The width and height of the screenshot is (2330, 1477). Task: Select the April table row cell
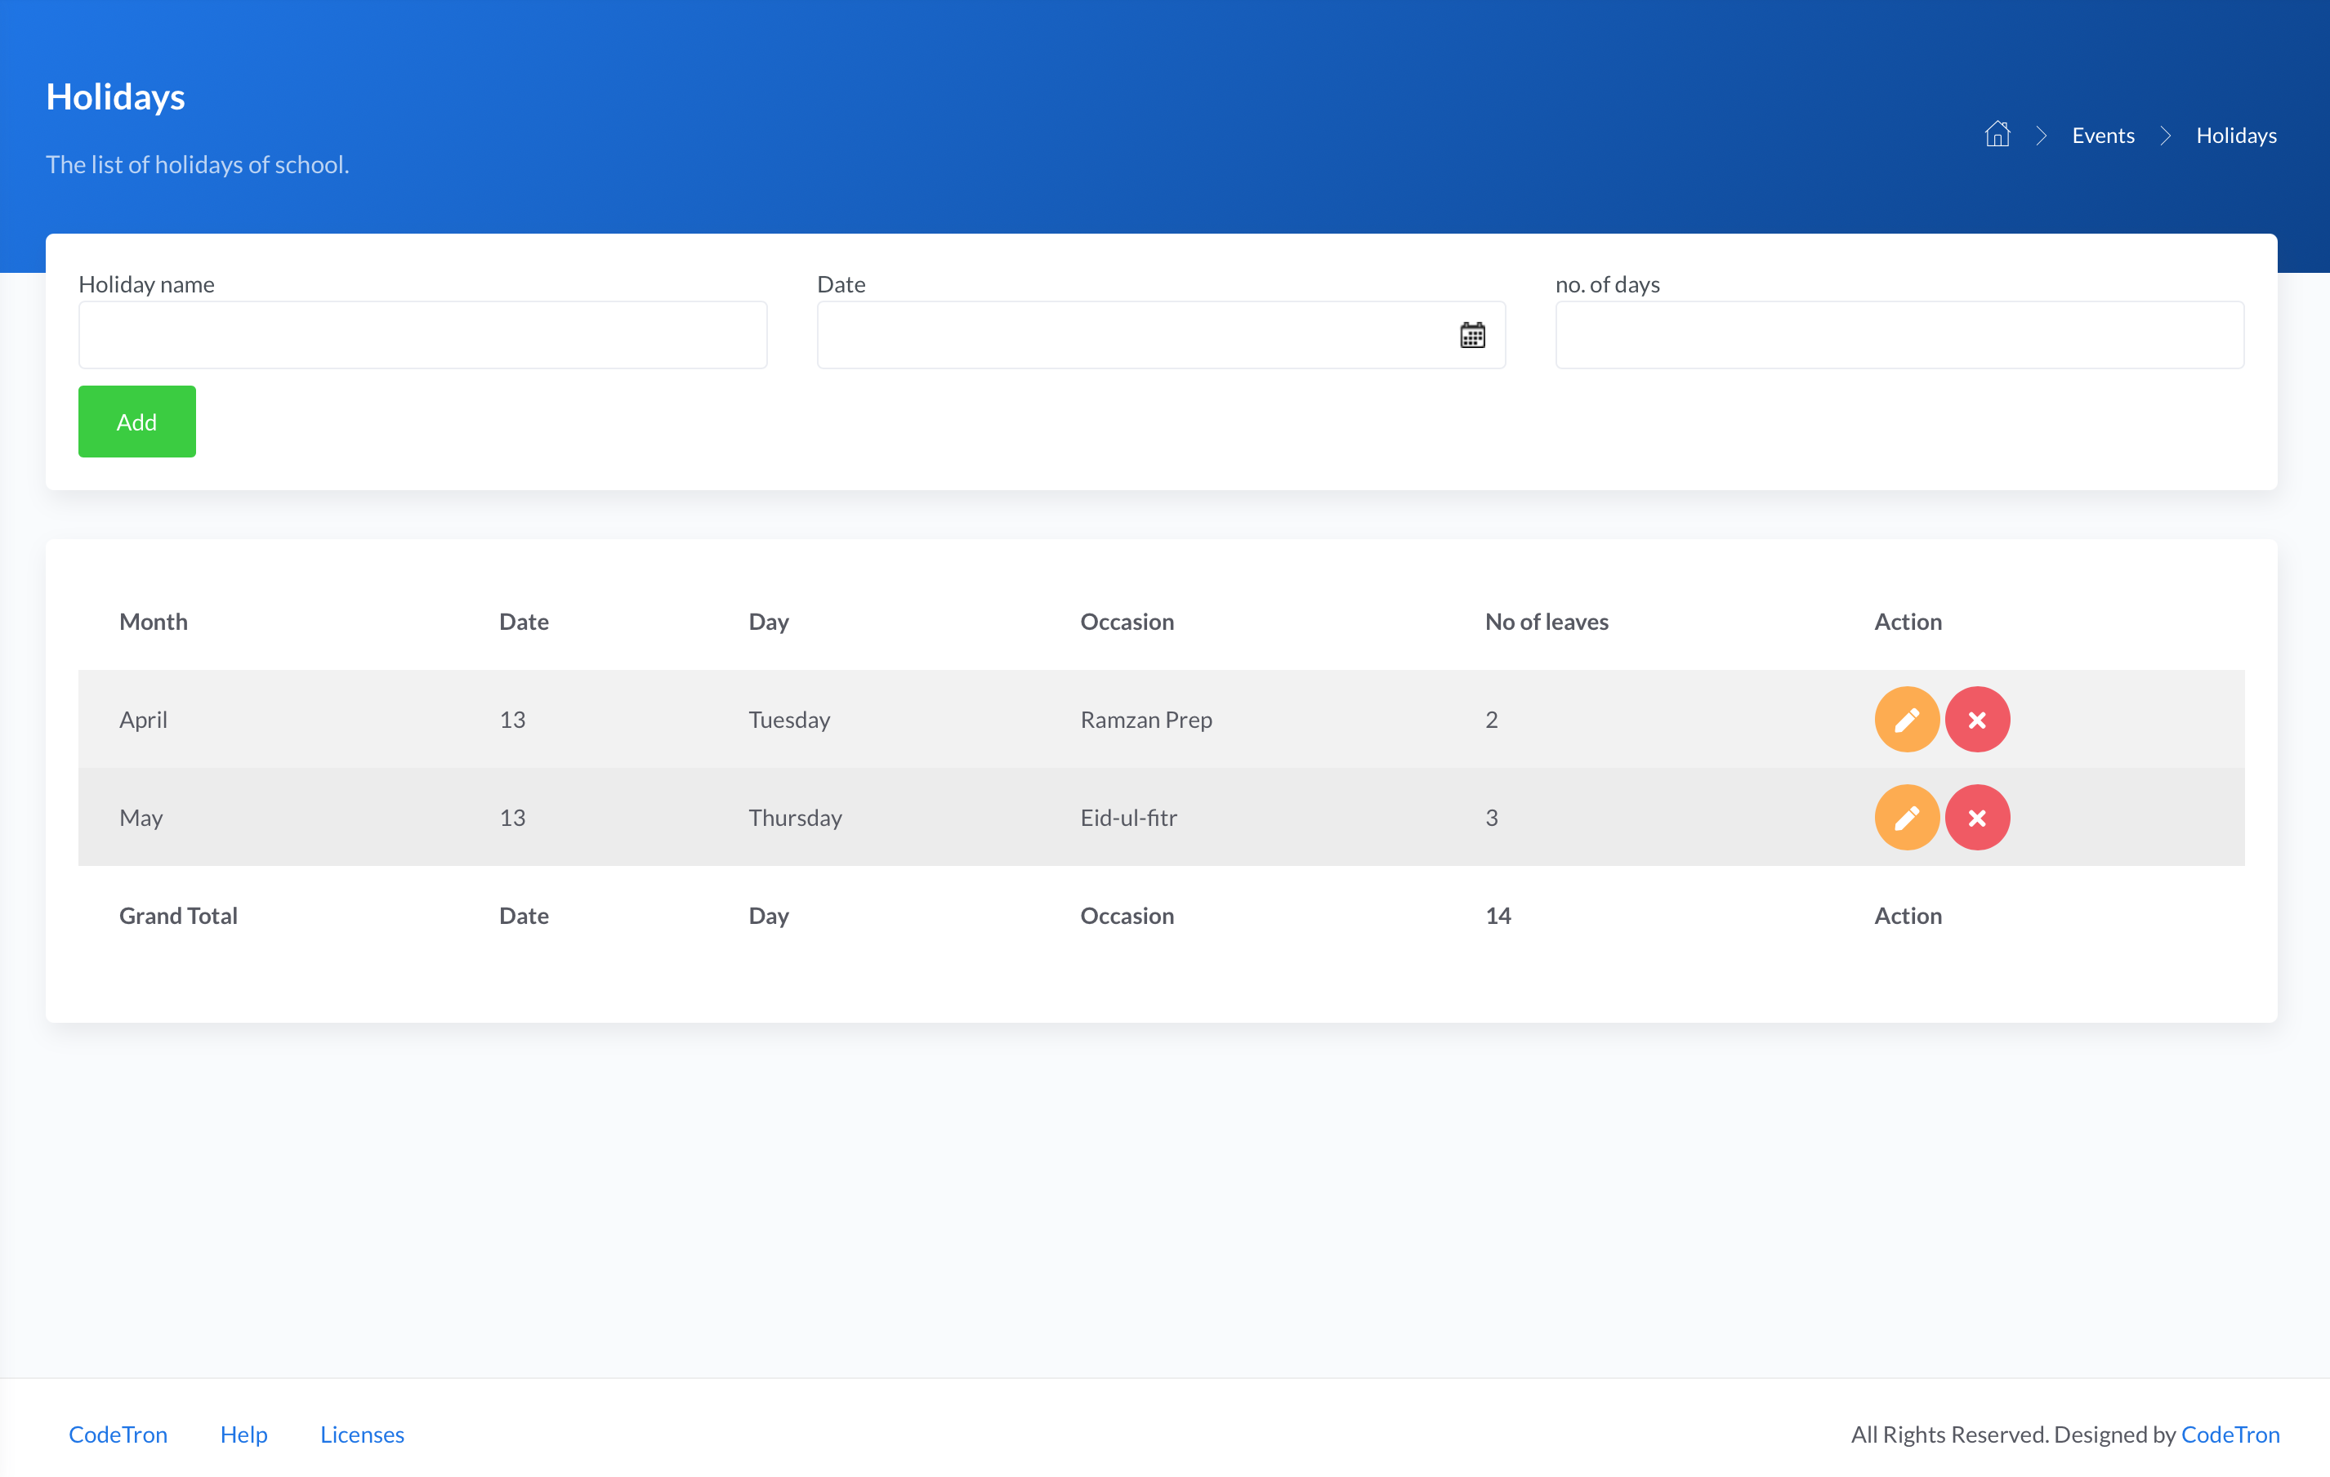pos(143,720)
